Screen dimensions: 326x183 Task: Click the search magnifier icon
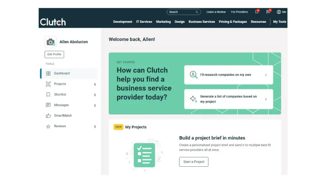(x=197, y=12)
